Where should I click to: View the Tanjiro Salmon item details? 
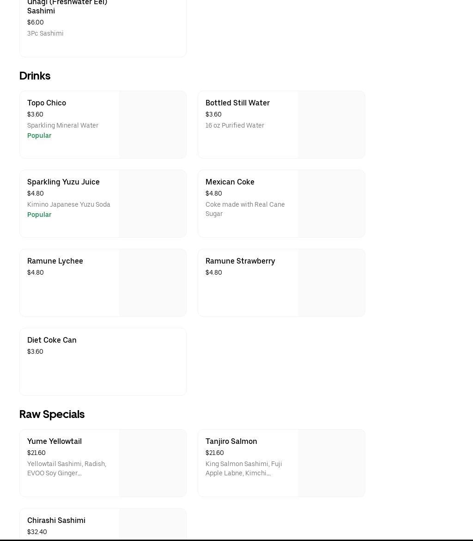231,441
